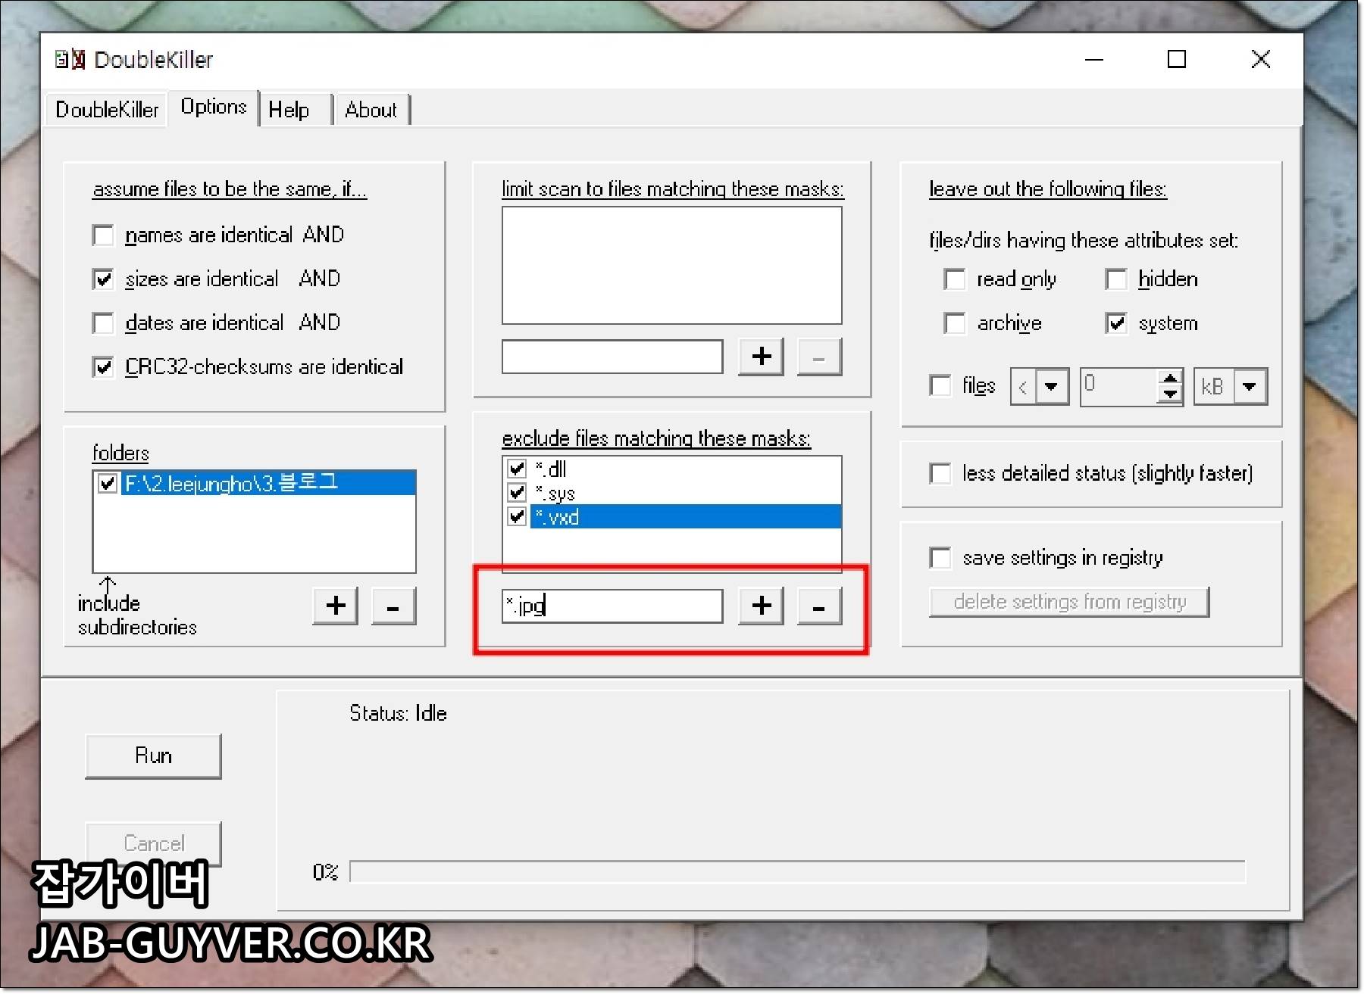
Task: Enable less detailed status option
Action: 940,473
